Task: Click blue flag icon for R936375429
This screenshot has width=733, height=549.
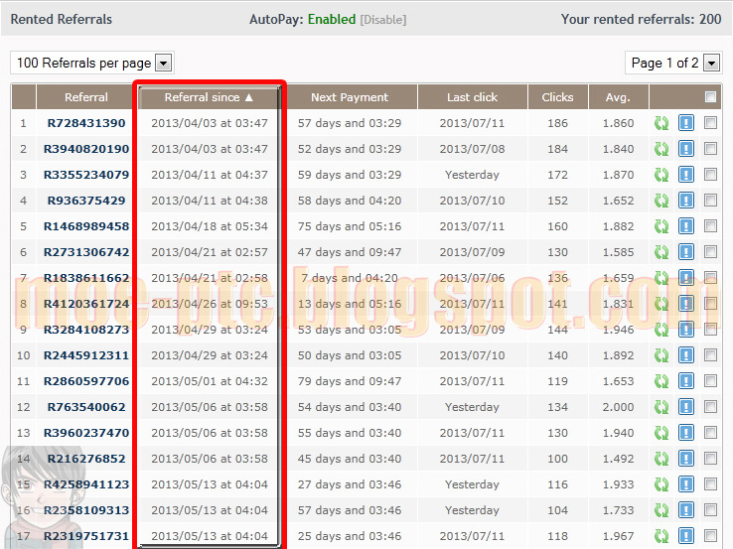Action: (686, 200)
